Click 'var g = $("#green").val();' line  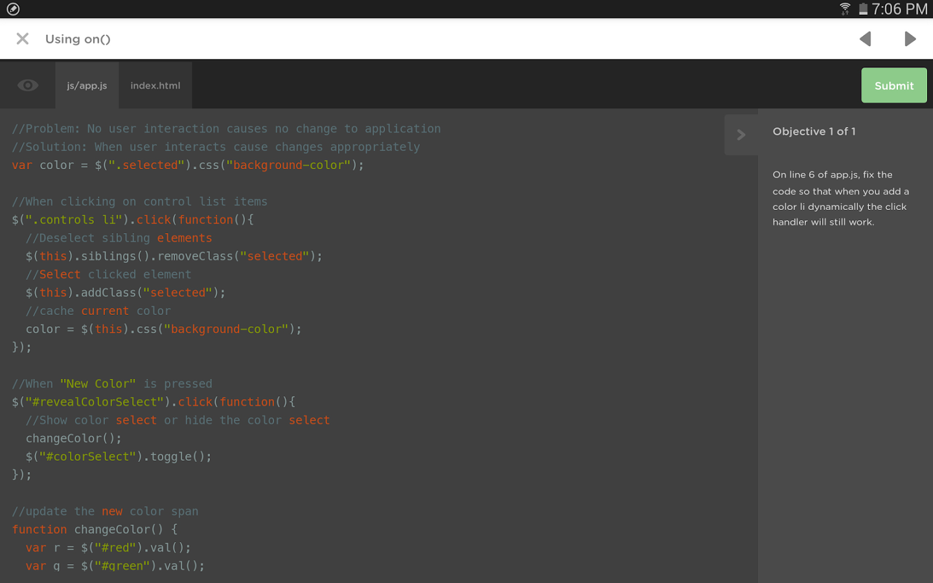pyautogui.click(x=115, y=566)
